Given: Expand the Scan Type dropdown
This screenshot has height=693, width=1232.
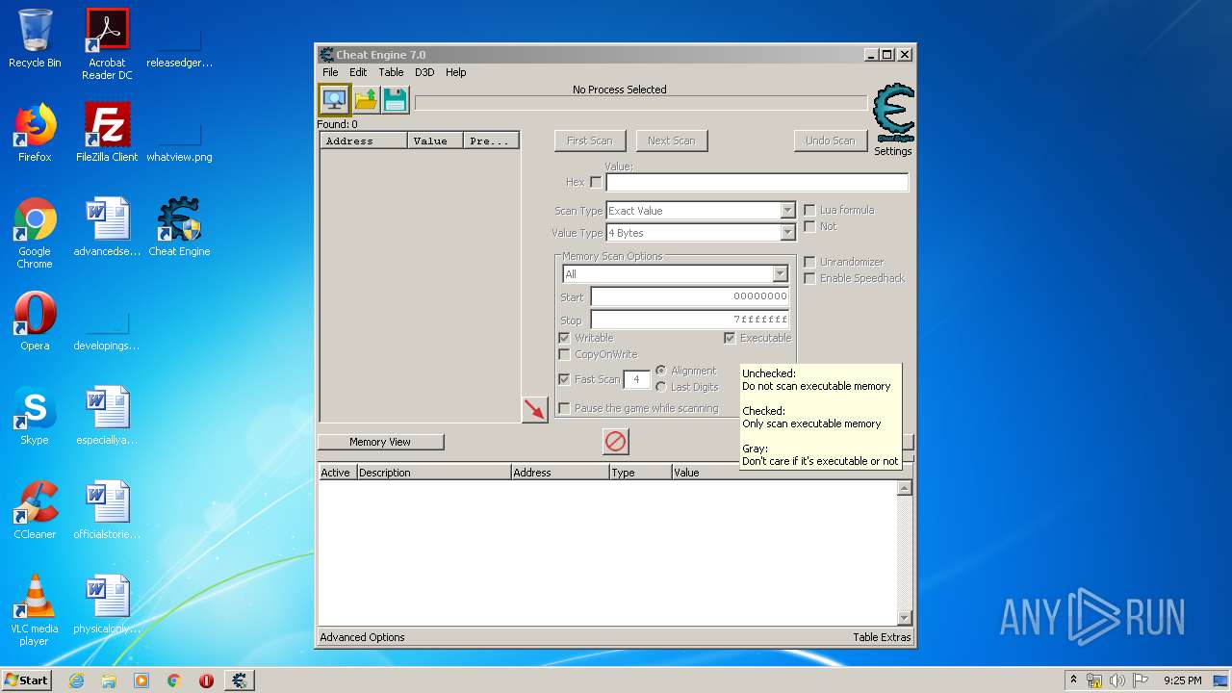Looking at the screenshot, I should tap(787, 211).
